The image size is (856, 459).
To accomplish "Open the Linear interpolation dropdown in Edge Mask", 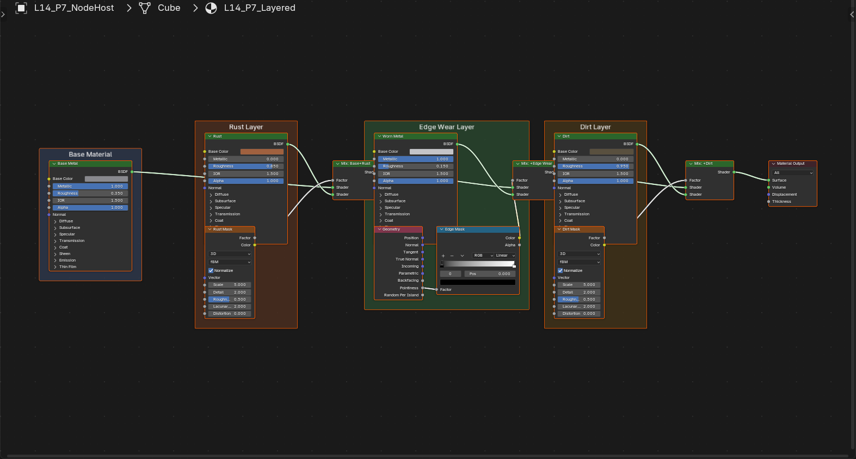I will click(505, 256).
